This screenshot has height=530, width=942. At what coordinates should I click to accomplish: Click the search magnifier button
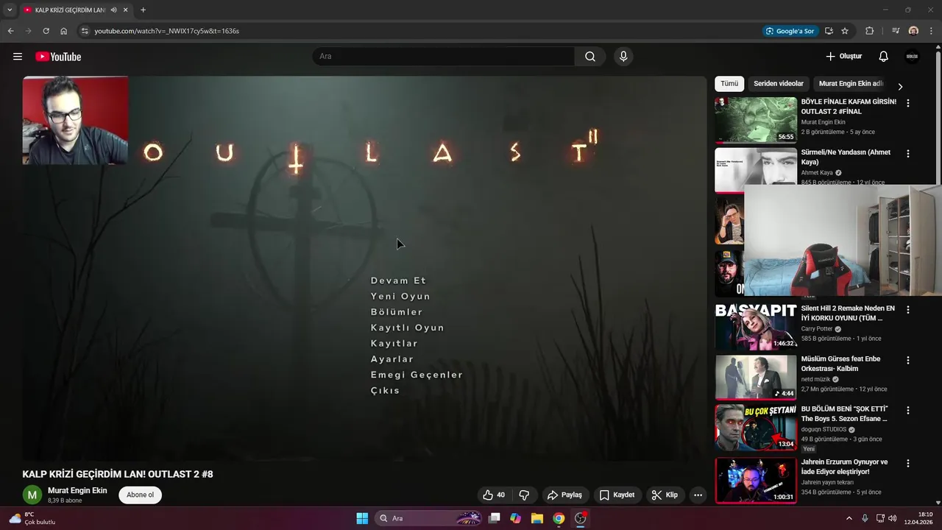coord(590,57)
